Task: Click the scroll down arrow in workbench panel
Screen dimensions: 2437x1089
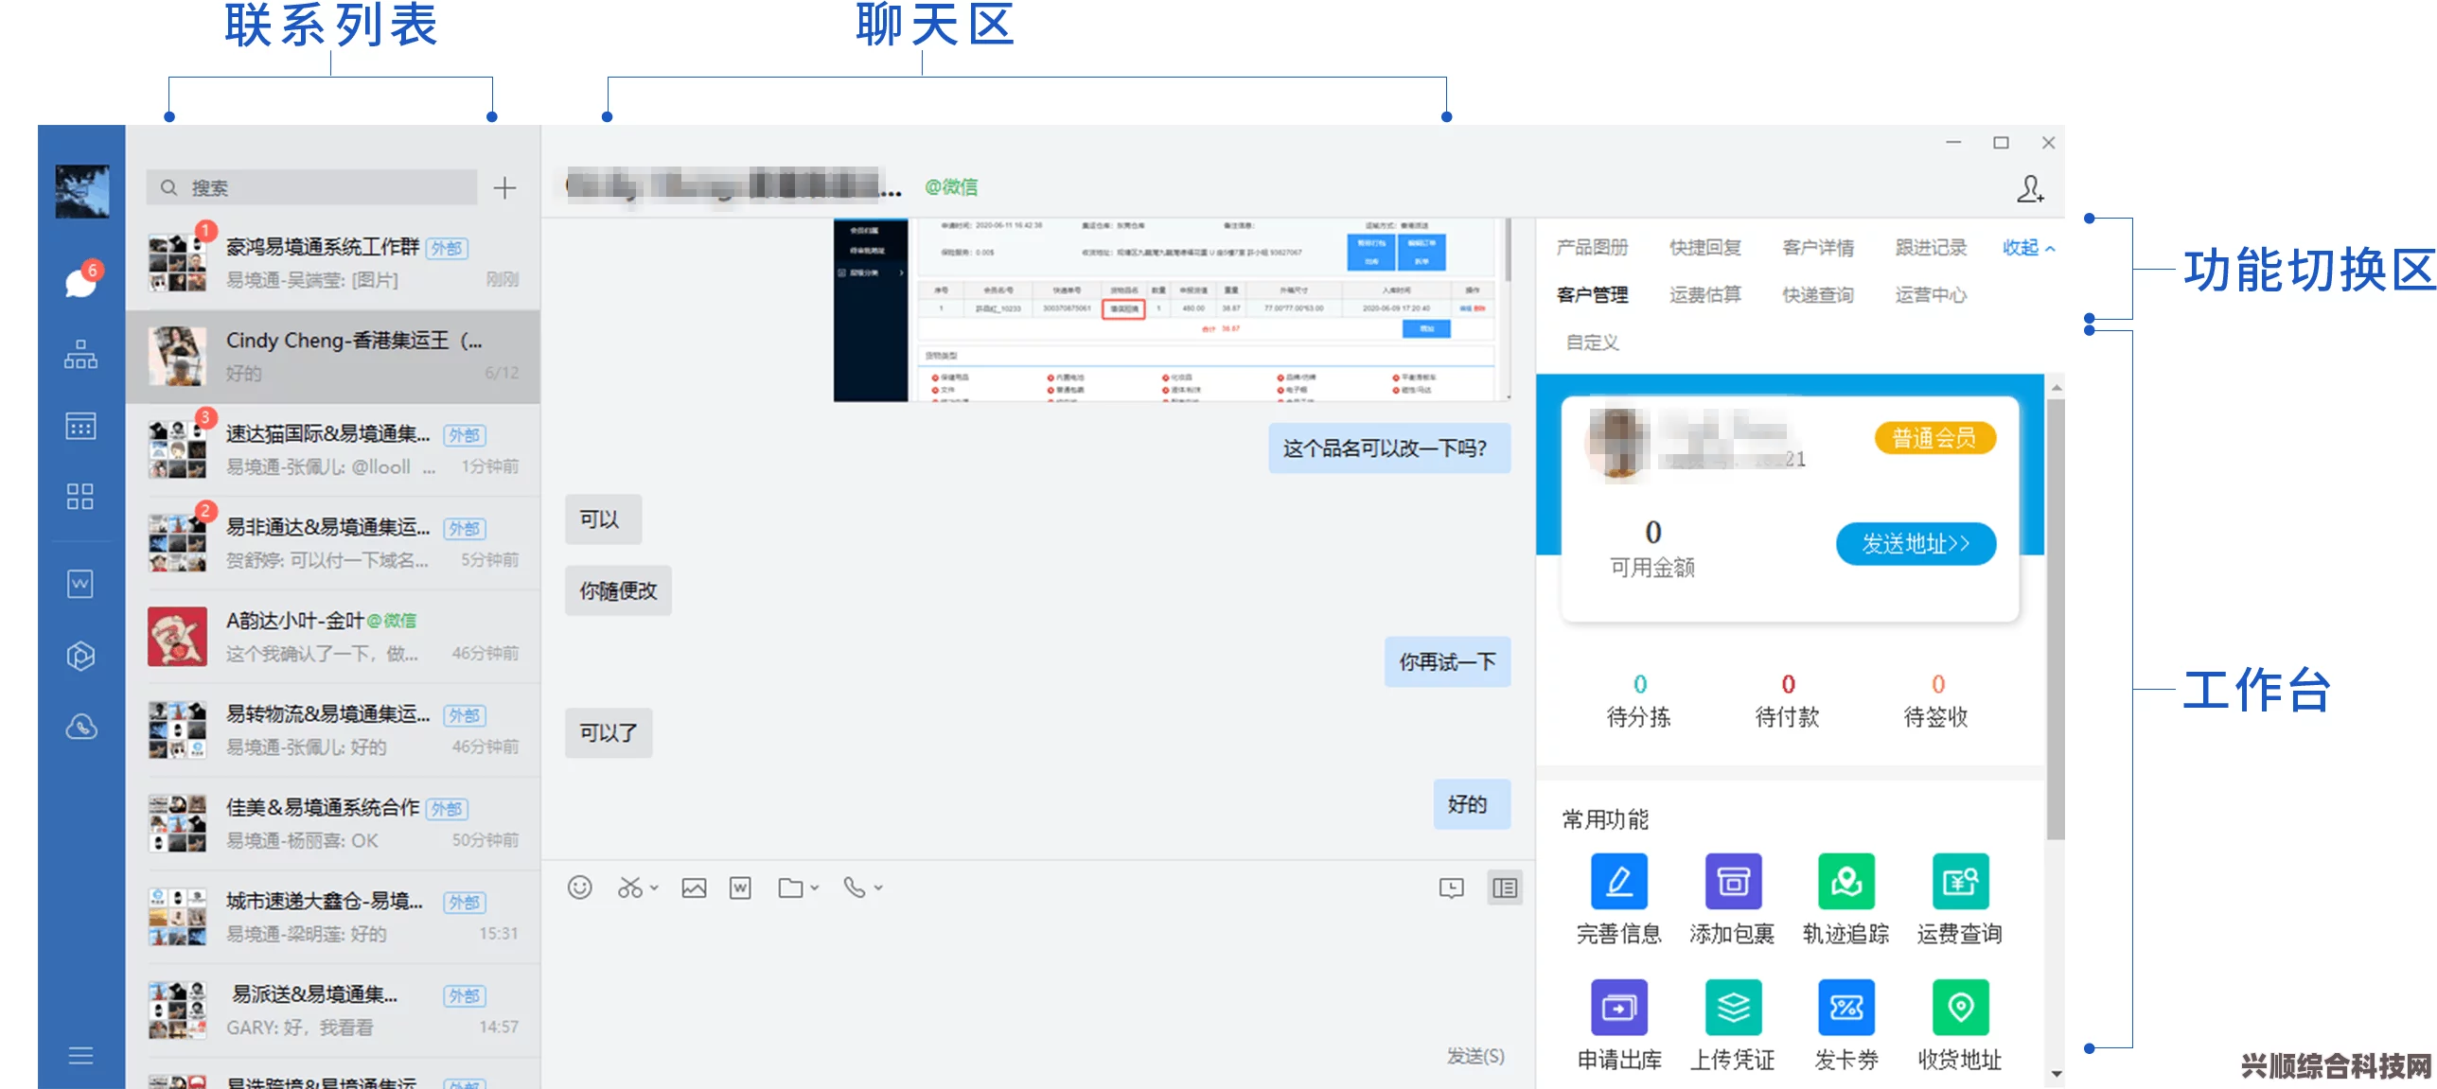Action: coord(2056,1074)
